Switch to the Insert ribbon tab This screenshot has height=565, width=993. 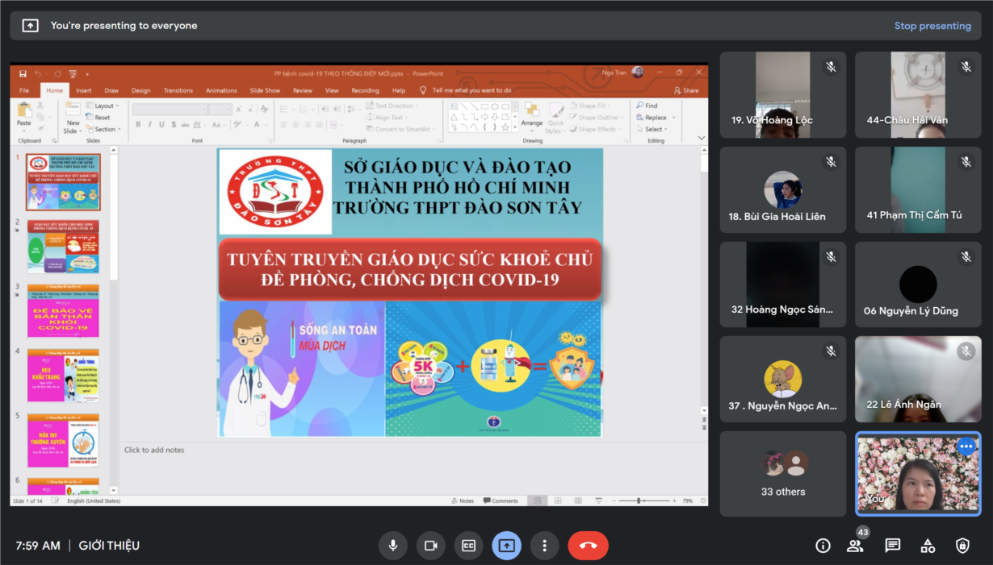[x=83, y=90]
